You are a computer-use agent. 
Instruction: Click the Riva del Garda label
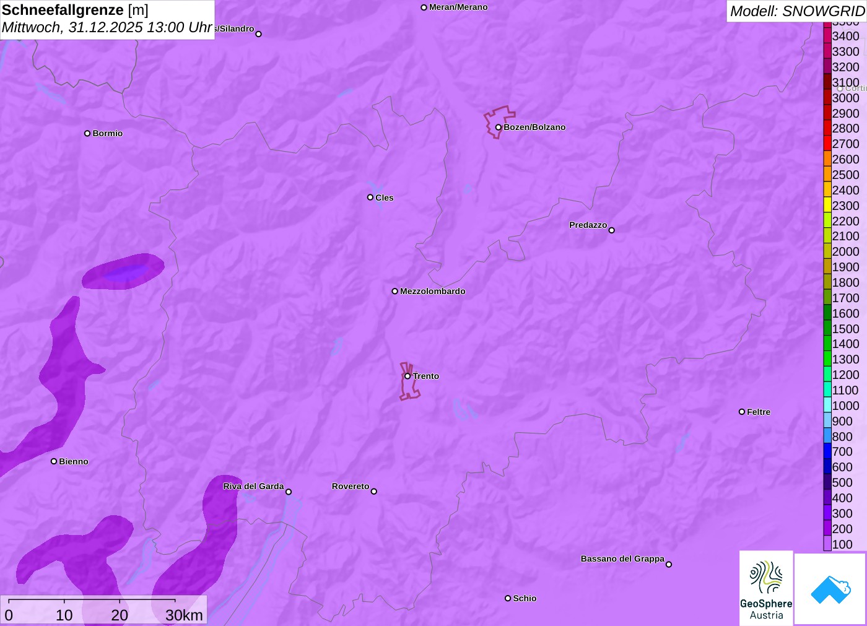click(x=253, y=486)
